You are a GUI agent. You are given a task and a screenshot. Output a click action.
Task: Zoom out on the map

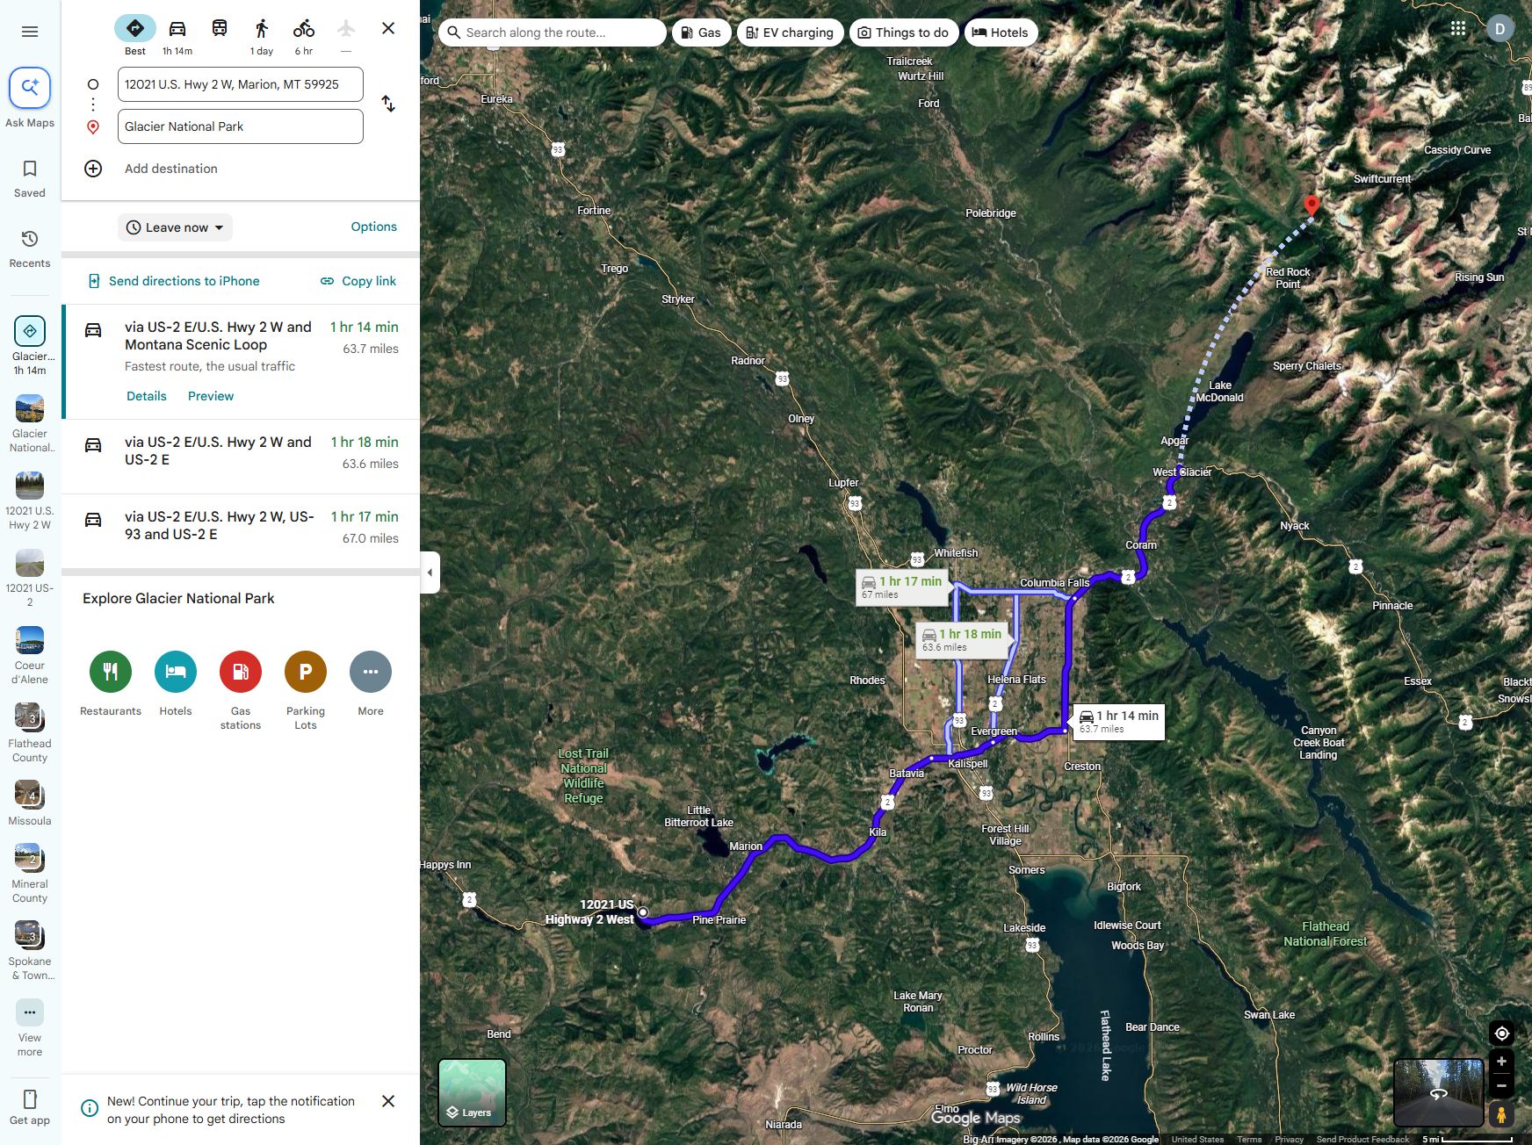(1502, 1085)
